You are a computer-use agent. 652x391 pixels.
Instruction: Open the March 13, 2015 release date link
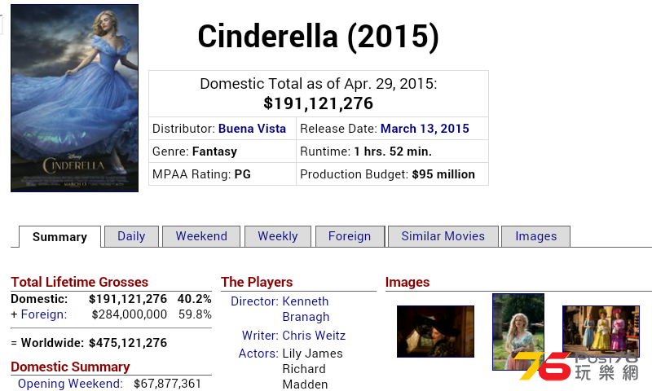[x=425, y=129]
